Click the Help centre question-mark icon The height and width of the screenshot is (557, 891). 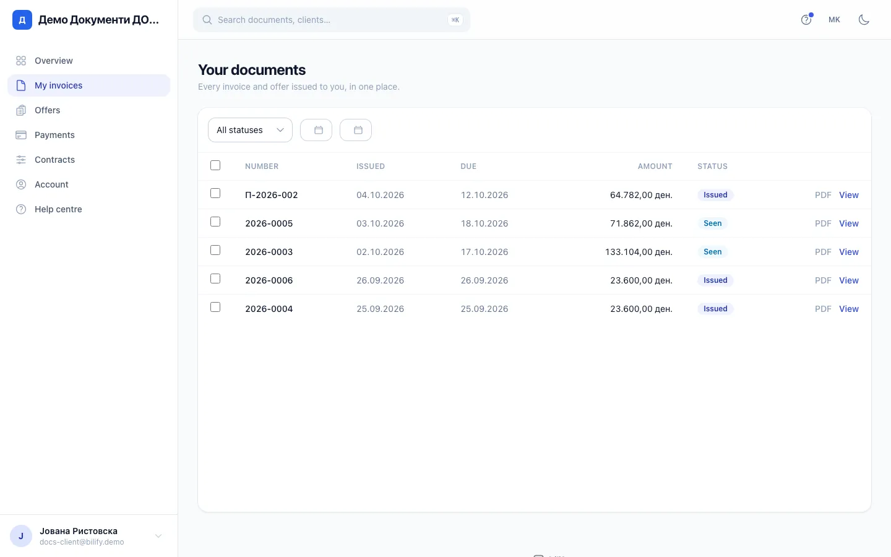pyautogui.click(x=21, y=209)
